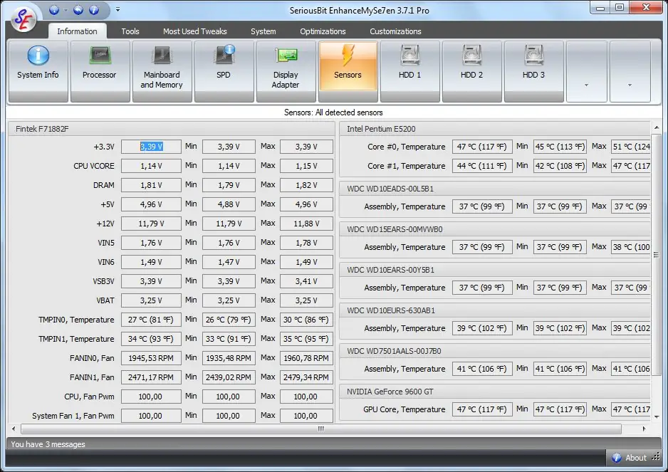
Task: Click the GPU Core, Temperature label
Action: (404, 409)
